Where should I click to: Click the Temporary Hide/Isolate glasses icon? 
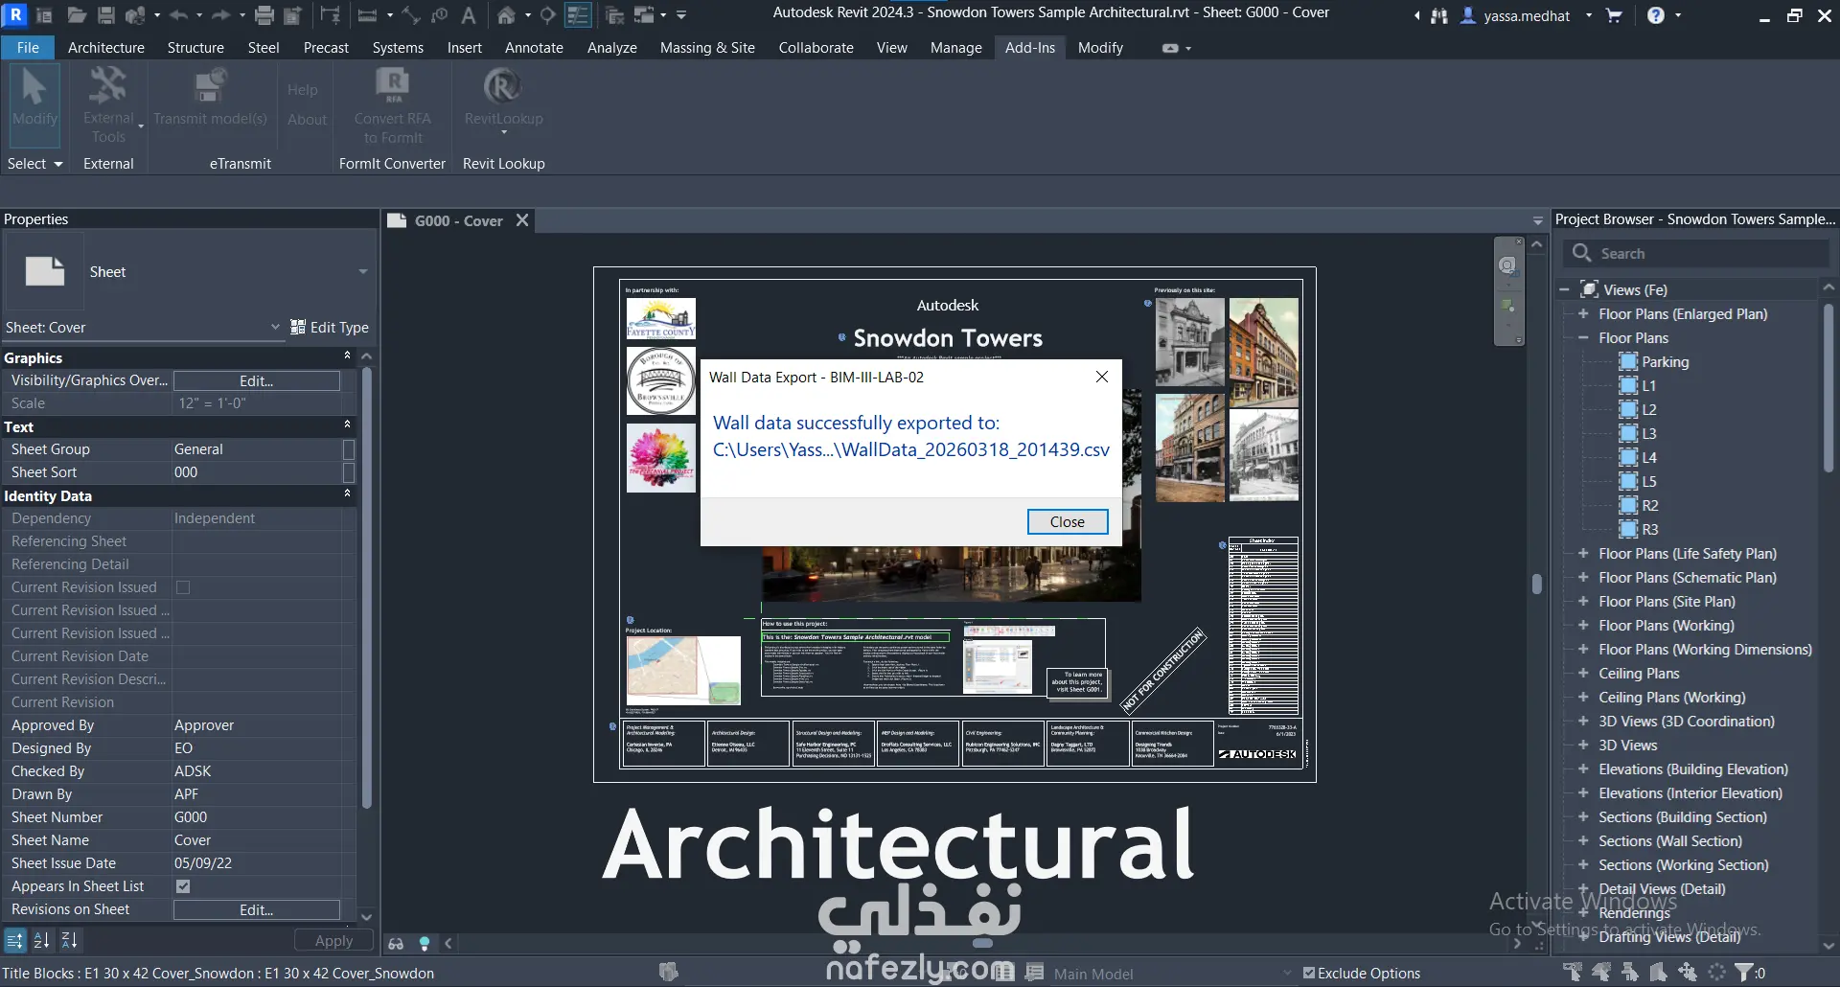click(x=396, y=944)
